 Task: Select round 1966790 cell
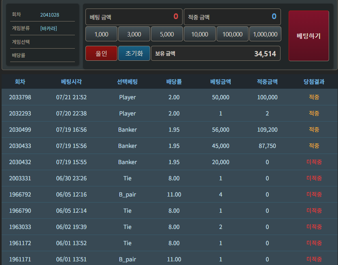(20, 211)
